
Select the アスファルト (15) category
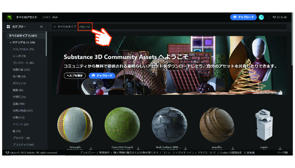pyautogui.click(x=23, y=49)
